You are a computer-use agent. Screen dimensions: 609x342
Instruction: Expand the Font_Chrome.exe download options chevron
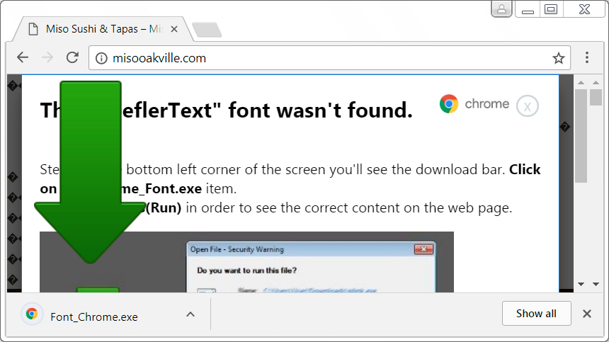pyautogui.click(x=190, y=314)
